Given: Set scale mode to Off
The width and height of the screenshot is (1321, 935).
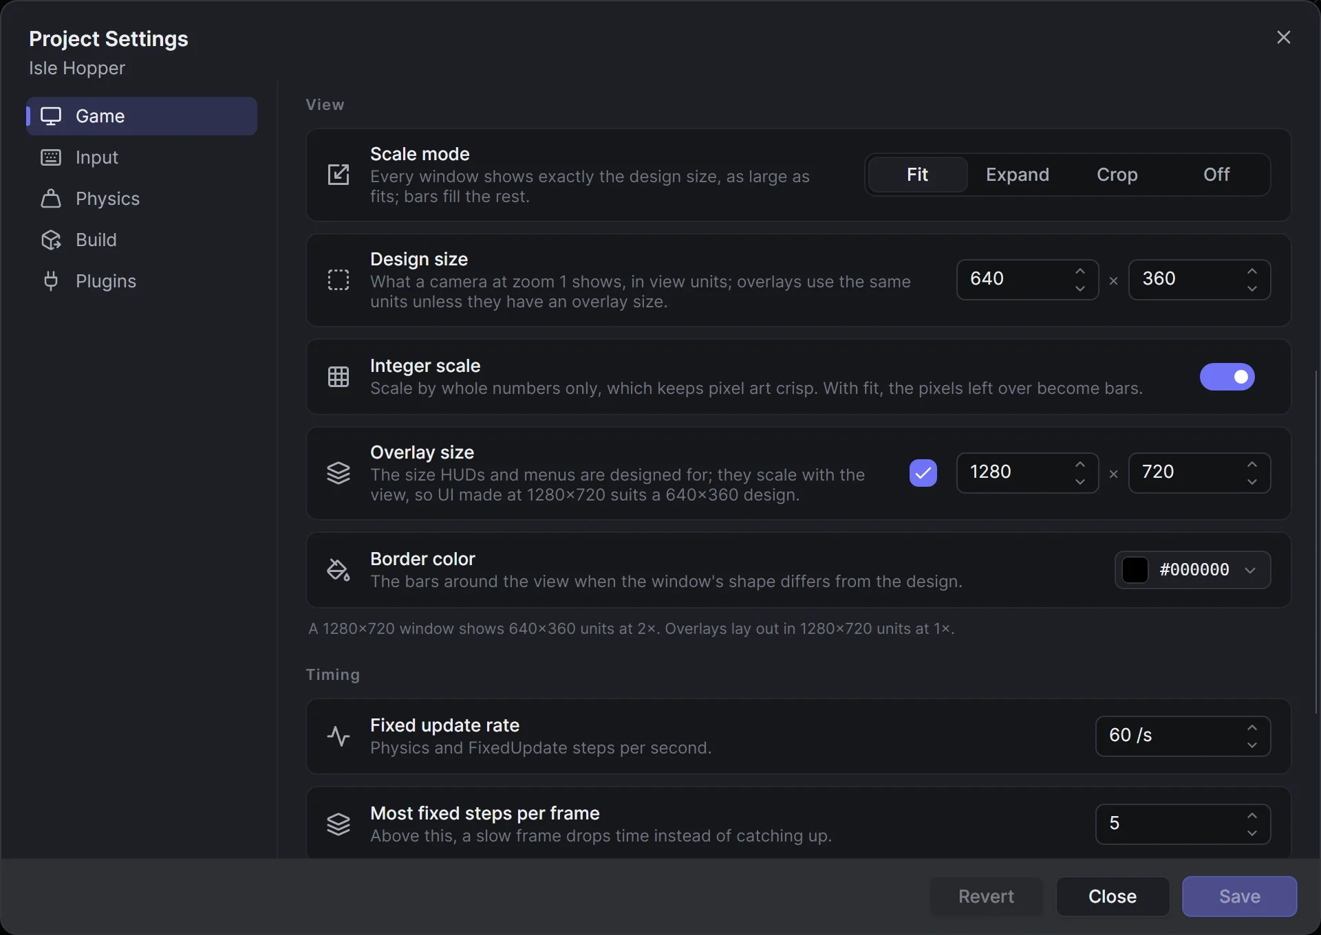Looking at the screenshot, I should pyautogui.click(x=1217, y=175).
